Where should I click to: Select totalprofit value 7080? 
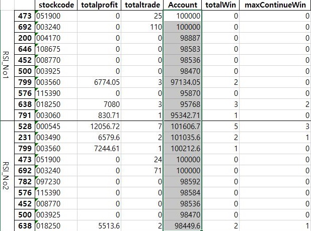click(99, 104)
